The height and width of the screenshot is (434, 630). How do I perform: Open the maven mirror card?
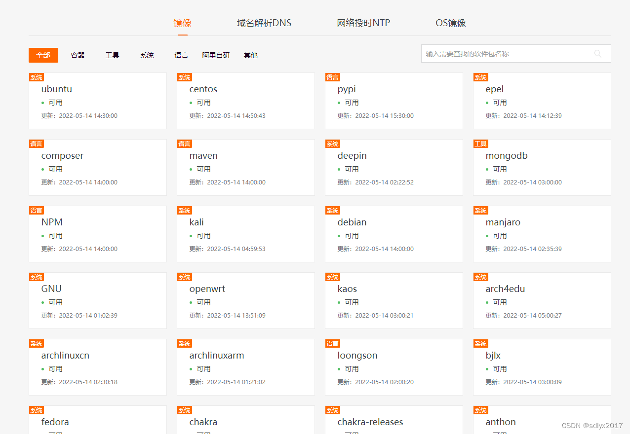click(x=246, y=167)
